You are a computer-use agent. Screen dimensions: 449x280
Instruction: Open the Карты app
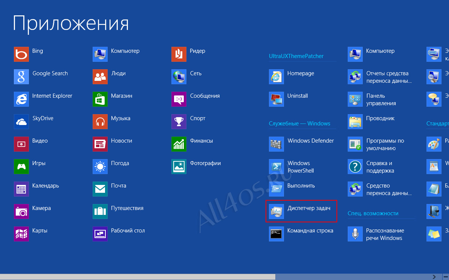pyautogui.click(x=21, y=234)
